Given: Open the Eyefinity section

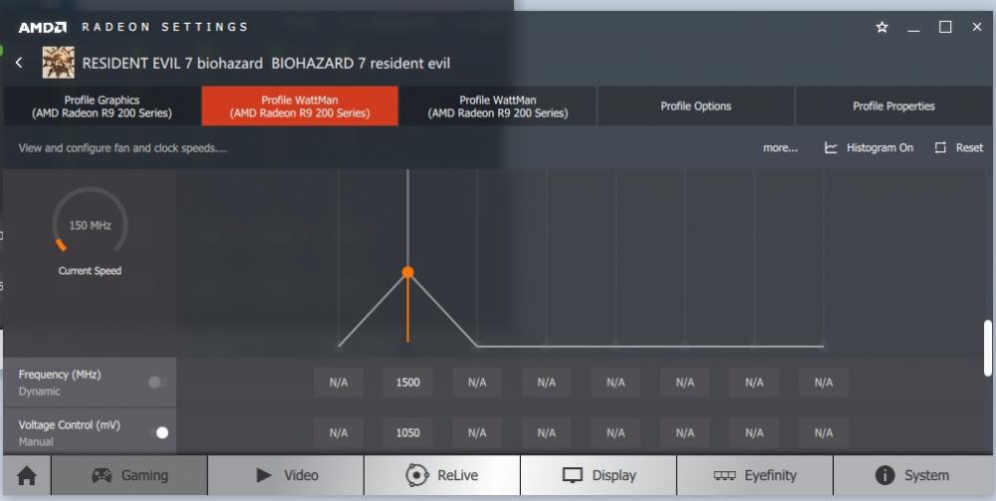Looking at the screenshot, I should pos(755,476).
